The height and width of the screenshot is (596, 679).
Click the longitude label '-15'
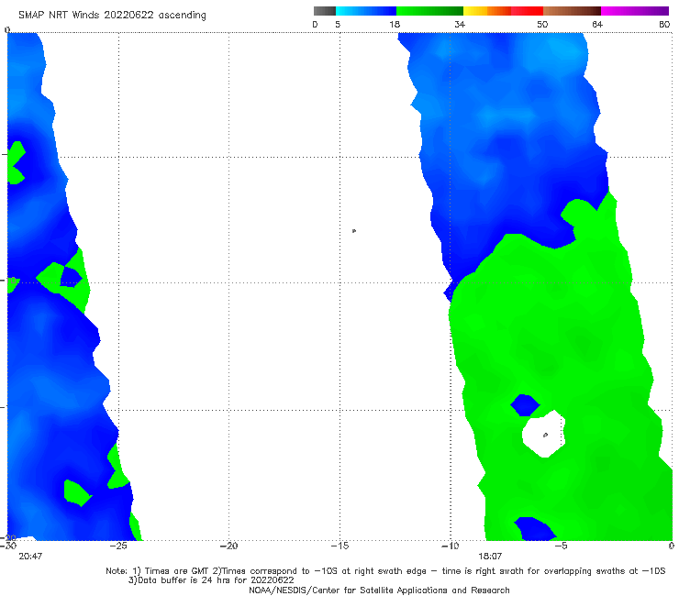(339, 546)
